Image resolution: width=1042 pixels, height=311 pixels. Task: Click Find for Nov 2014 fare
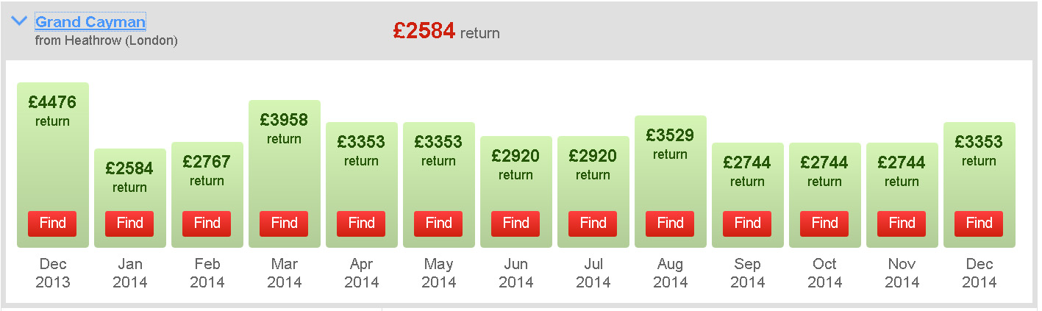point(902,224)
